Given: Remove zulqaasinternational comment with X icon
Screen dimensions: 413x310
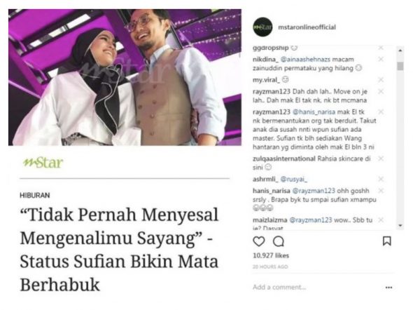Looking at the screenshot, I should [381, 159].
